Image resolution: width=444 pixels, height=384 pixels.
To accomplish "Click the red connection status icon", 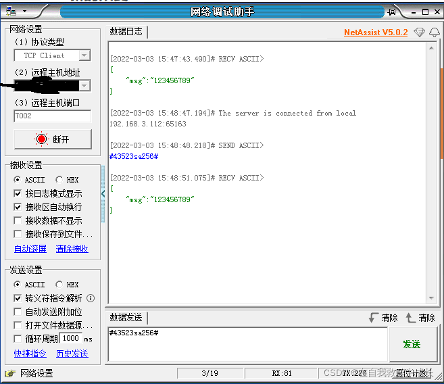I will 41,139.
